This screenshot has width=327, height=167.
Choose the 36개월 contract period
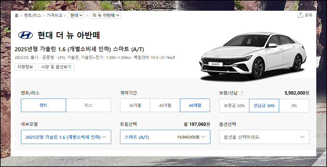pyautogui.click(x=135, y=105)
